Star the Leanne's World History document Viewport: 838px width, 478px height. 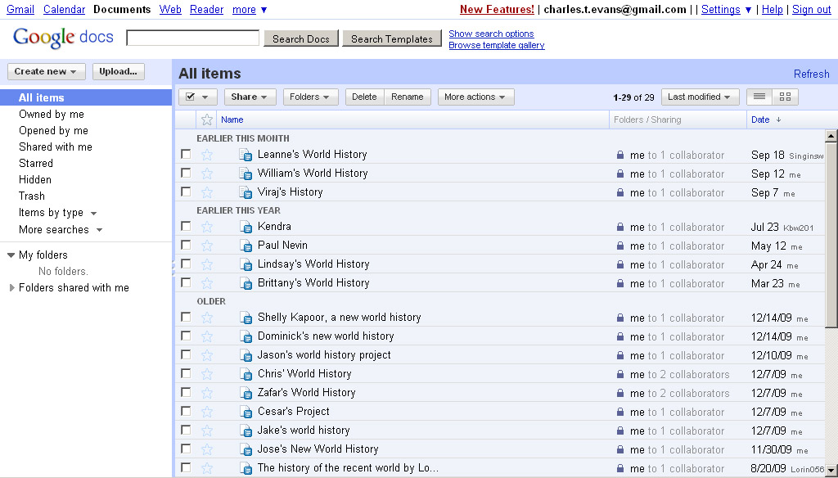(207, 155)
